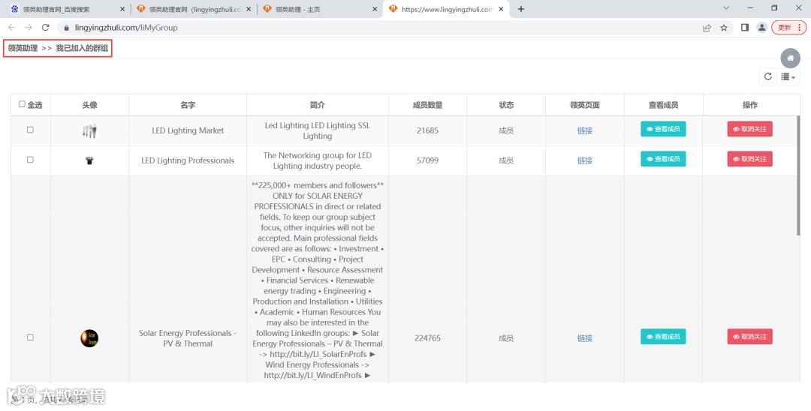Click 取消关注 for LED Lighting Market

pos(749,129)
